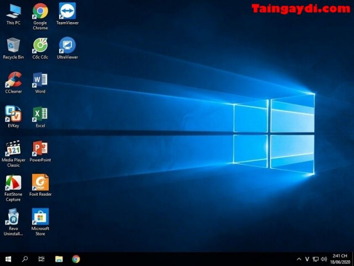354x266 pixels.
Task: Select the Media Player Classic shortcut
Action: (13, 154)
